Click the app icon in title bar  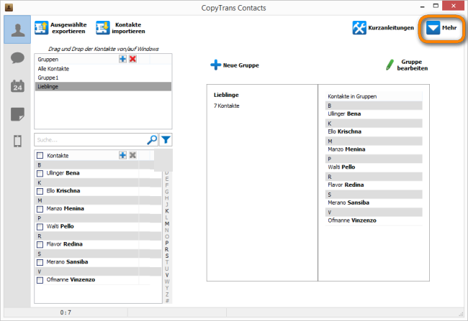point(9,7)
